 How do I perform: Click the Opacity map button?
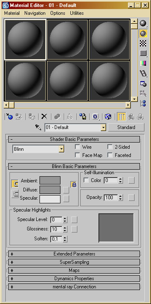pyautogui.click(x=131, y=198)
